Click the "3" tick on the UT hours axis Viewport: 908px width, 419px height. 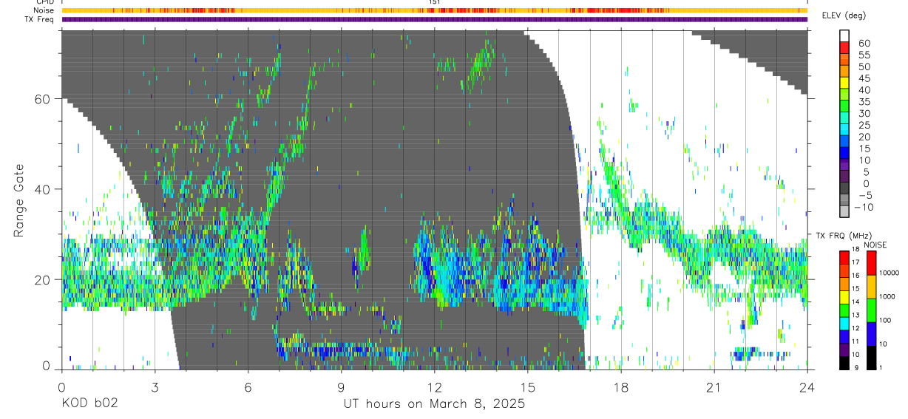pos(155,387)
